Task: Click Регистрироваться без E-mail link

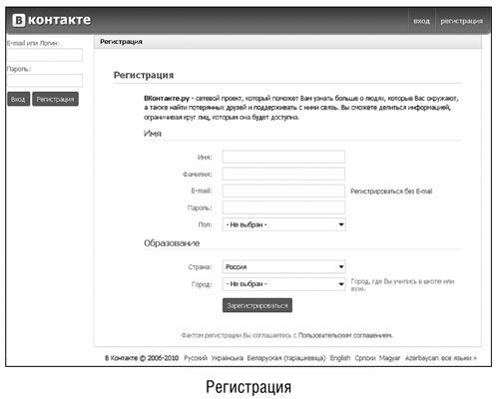Action: point(391,192)
